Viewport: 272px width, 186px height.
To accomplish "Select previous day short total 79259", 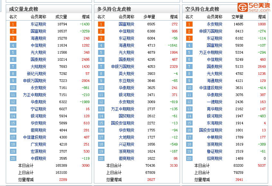I will 239,173.
